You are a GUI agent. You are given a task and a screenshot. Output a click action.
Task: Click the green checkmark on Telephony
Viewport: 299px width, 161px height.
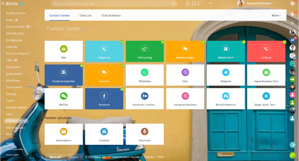click(x=122, y=42)
